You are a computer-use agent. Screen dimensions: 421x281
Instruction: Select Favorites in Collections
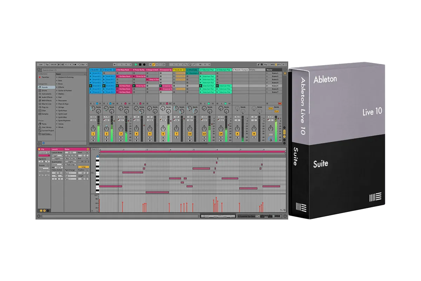pos(46,77)
